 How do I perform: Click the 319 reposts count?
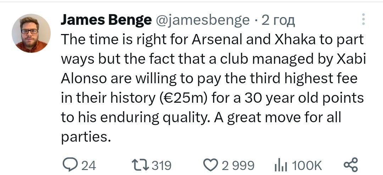[161, 165]
